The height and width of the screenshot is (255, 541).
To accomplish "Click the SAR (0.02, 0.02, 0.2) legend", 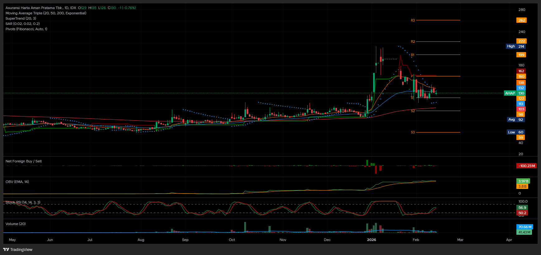I will [22, 24].
